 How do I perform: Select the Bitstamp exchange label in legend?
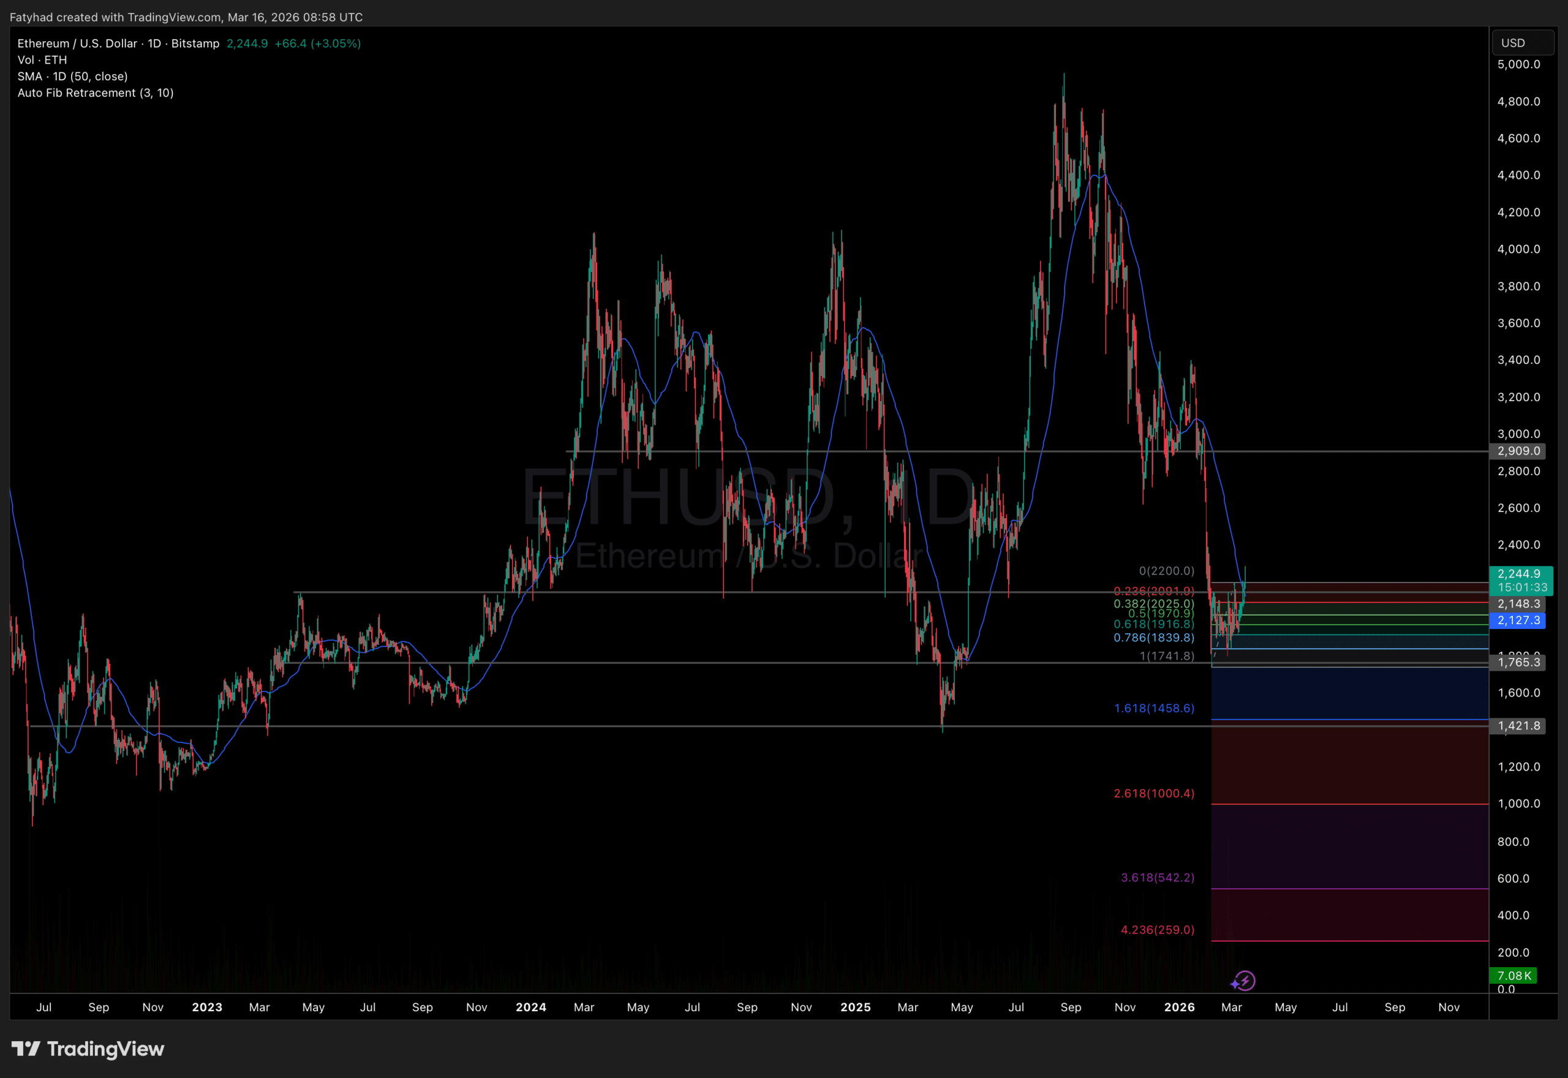click(x=195, y=42)
